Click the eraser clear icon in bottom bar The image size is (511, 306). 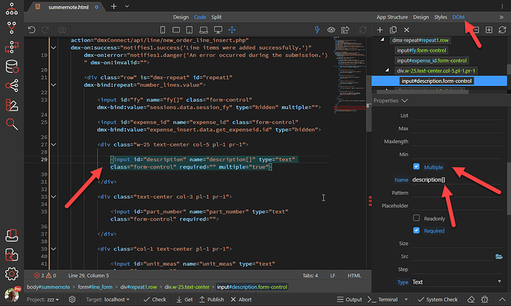(471, 299)
